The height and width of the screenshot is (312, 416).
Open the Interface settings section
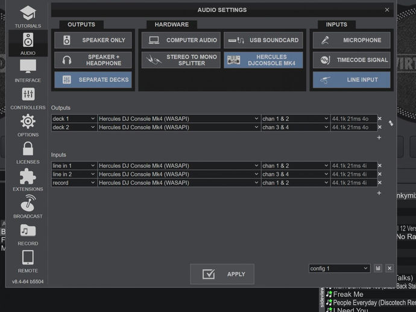(28, 71)
